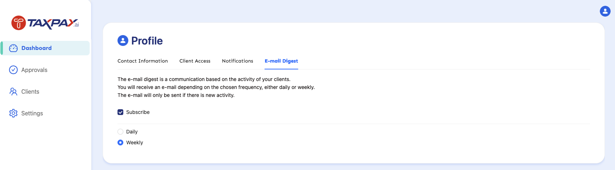Click the Approvals checkmark circle icon

13,70
